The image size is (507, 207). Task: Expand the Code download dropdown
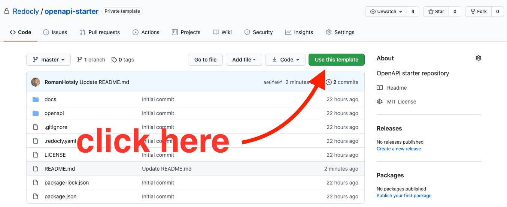(x=285, y=60)
